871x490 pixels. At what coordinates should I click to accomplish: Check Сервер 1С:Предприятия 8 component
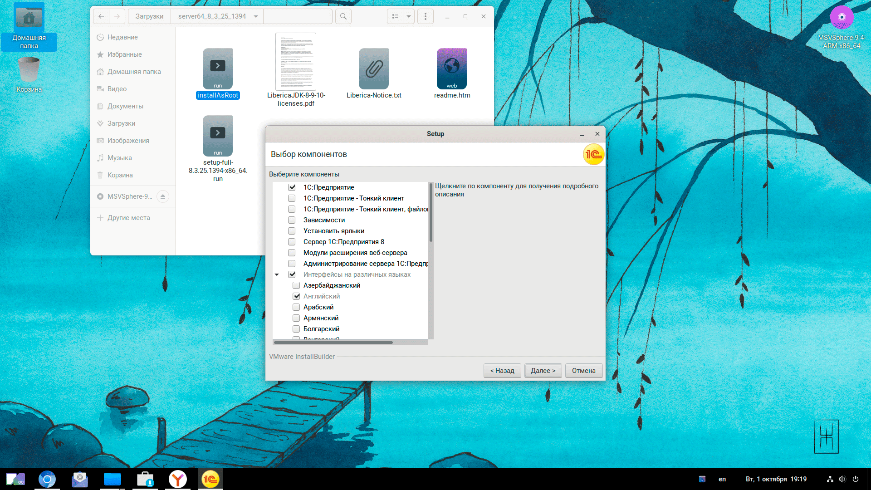(292, 242)
